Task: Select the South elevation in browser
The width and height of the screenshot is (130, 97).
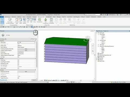Action: coord(103,51)
